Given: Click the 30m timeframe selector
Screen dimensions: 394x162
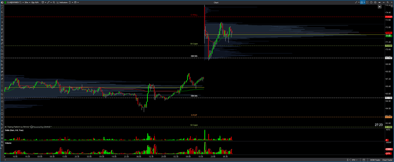Looking at the screenshot, I should tap(26, 2).
